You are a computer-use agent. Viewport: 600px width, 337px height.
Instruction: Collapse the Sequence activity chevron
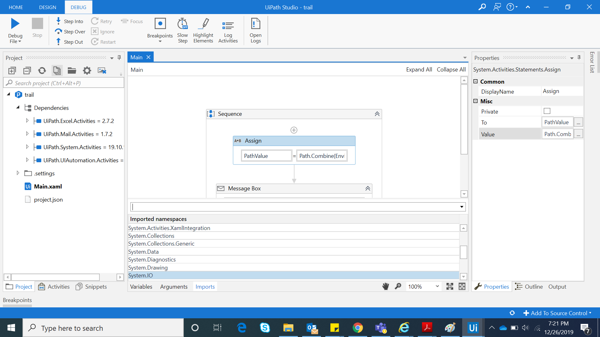coord(377,114)
